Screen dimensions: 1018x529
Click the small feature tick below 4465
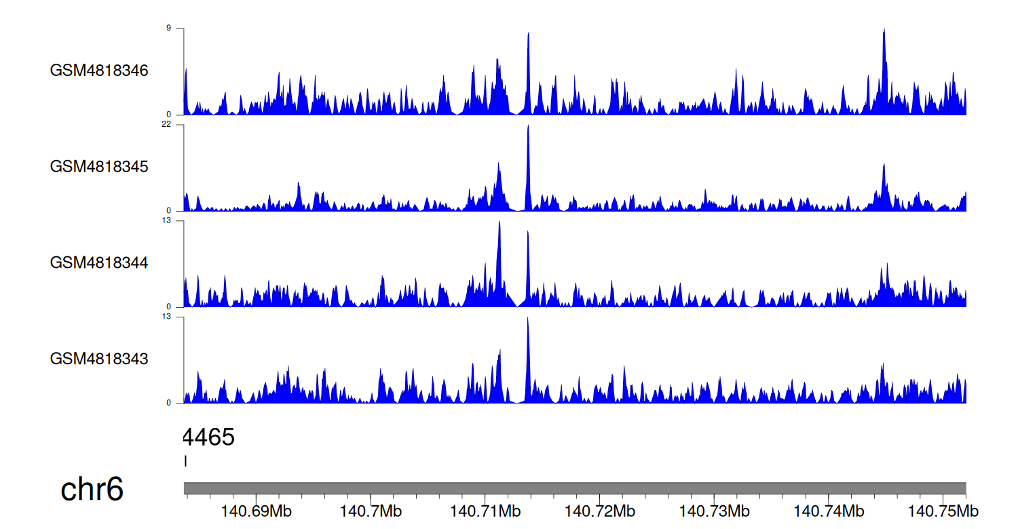tap(185, 461)
